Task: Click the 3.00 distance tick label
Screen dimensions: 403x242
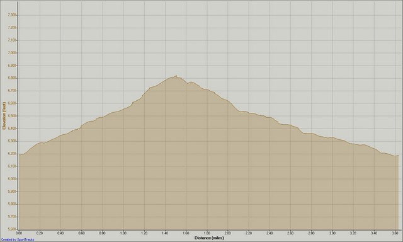Action: click(332, 233)
